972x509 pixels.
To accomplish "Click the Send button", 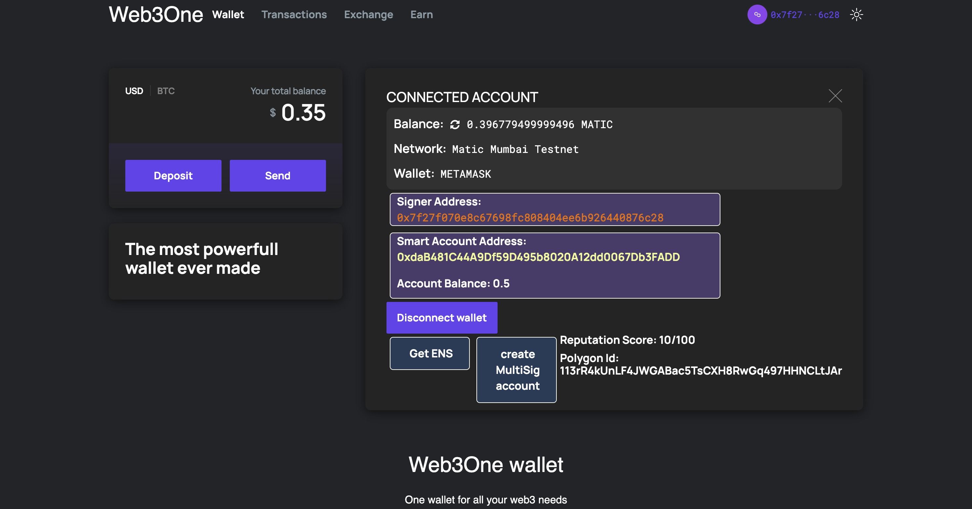I will tap(277, 175).
